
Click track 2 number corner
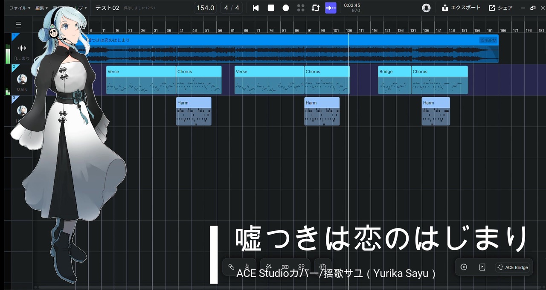[14, 67]
